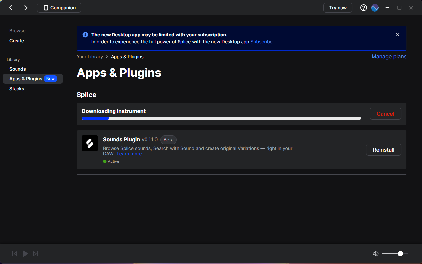The height and width of the screenshot is (264, 422).
Task: Reinstall the Sounds Plugin
Action: coord(383,150)
